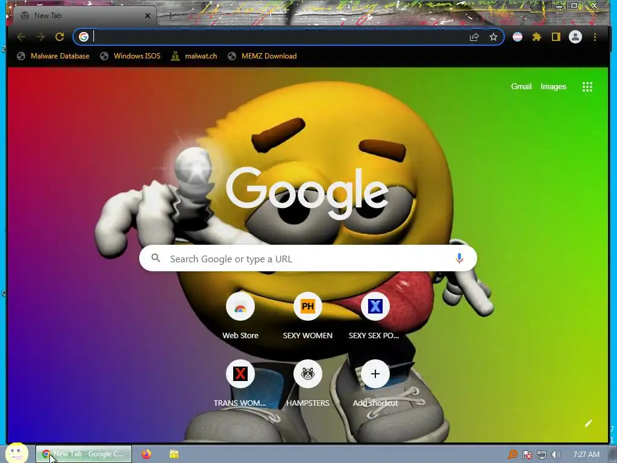617x463 pixels.
Task: Focus the Search Google or type a URL box
Action: [308, 259]
